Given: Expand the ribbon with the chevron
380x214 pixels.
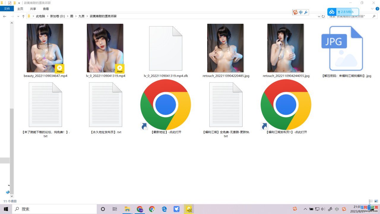Looking at the screenshot, I should coord(372,9).
